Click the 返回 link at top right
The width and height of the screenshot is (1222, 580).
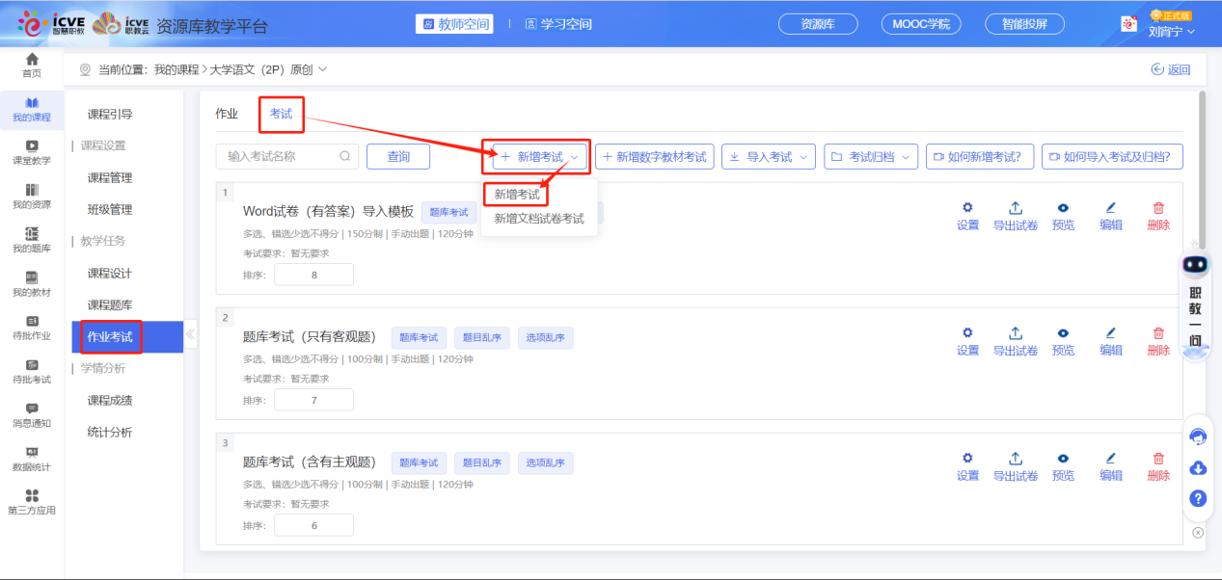(1171, 69)
